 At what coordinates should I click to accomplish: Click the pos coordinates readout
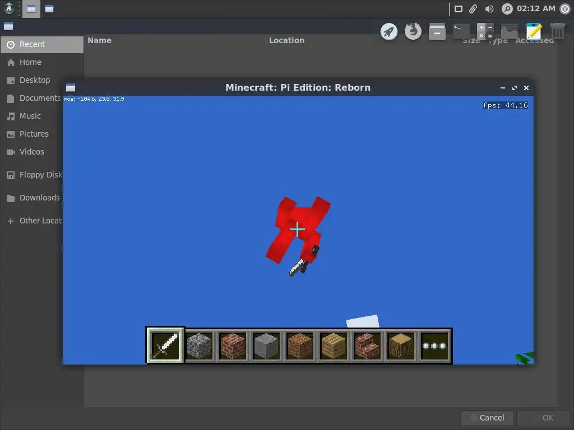[94, 99]
